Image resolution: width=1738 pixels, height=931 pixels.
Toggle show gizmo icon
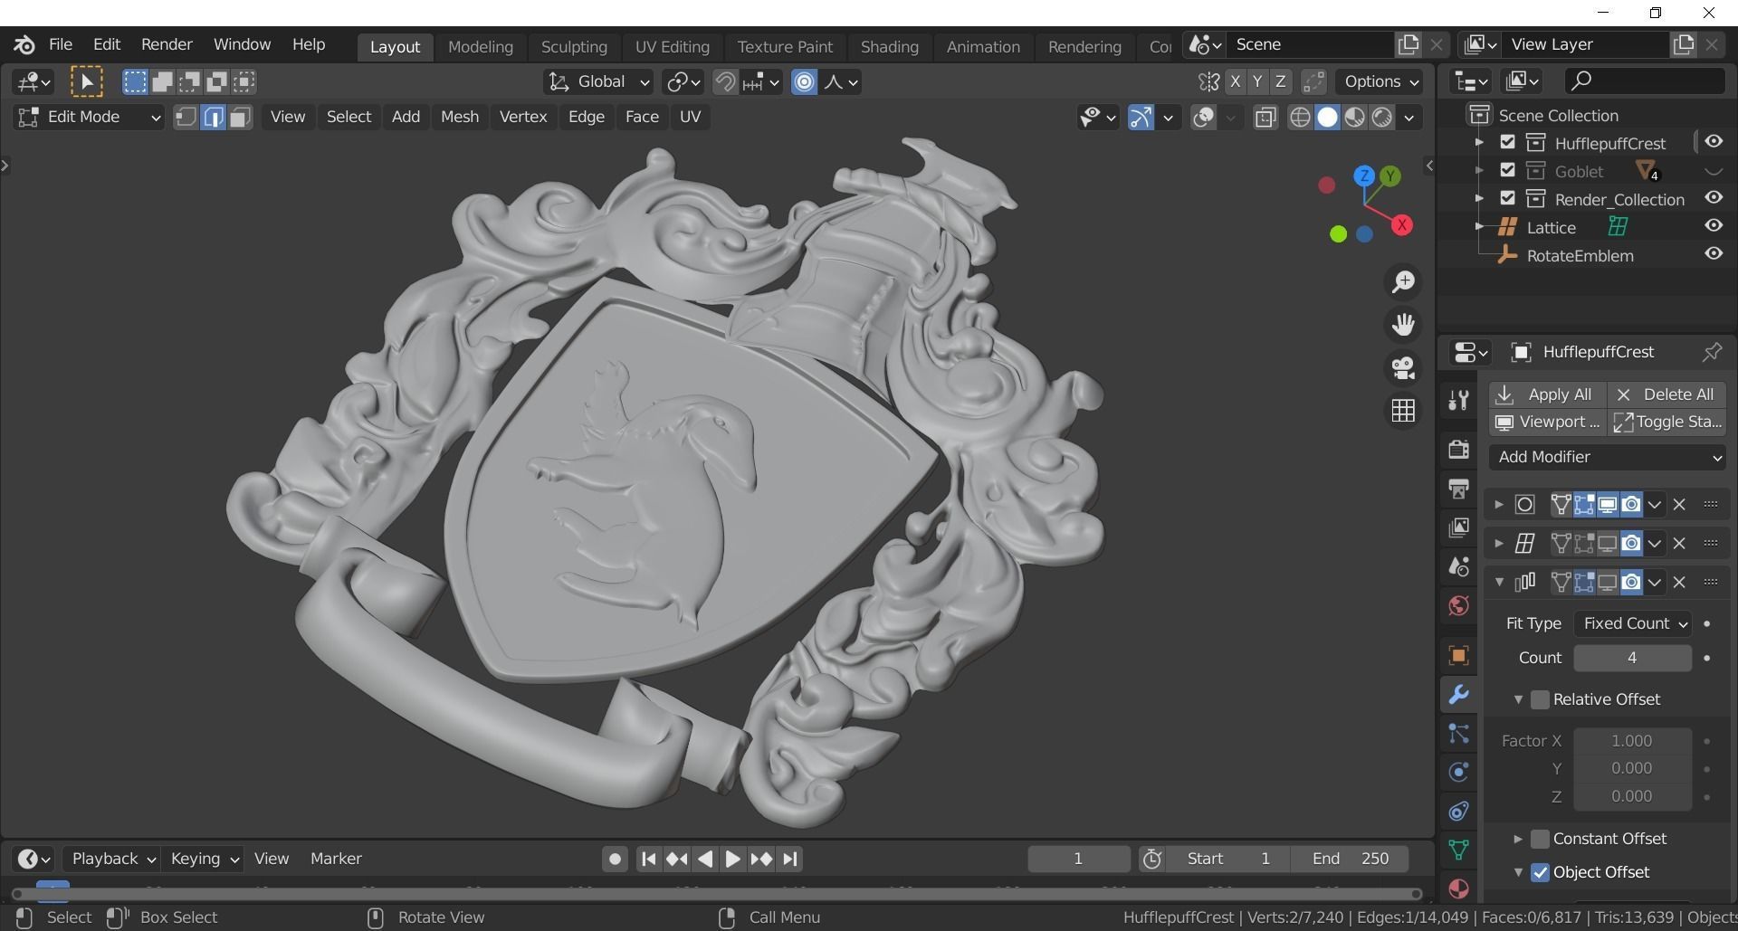click(1141, 118)
